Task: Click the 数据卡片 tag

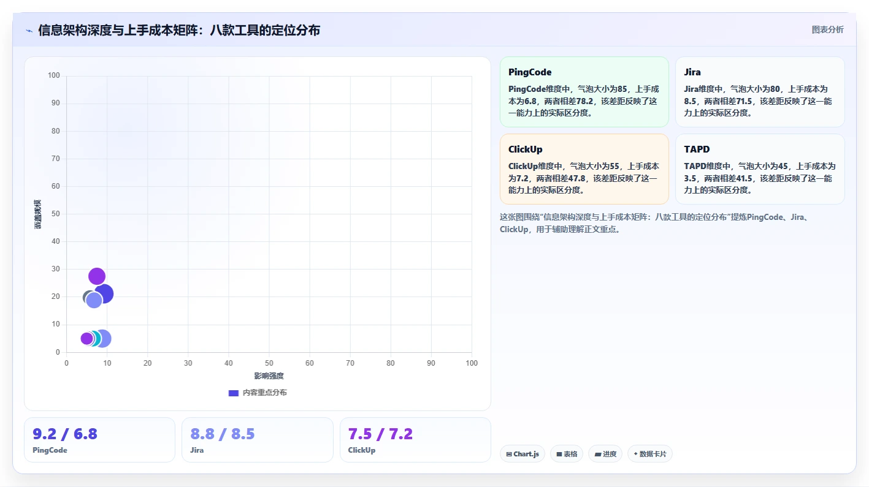Action: (650, 454)
